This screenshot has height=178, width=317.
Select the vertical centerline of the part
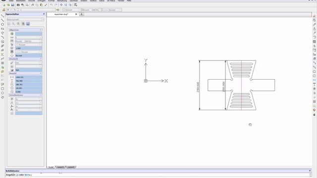click(241, 85)
